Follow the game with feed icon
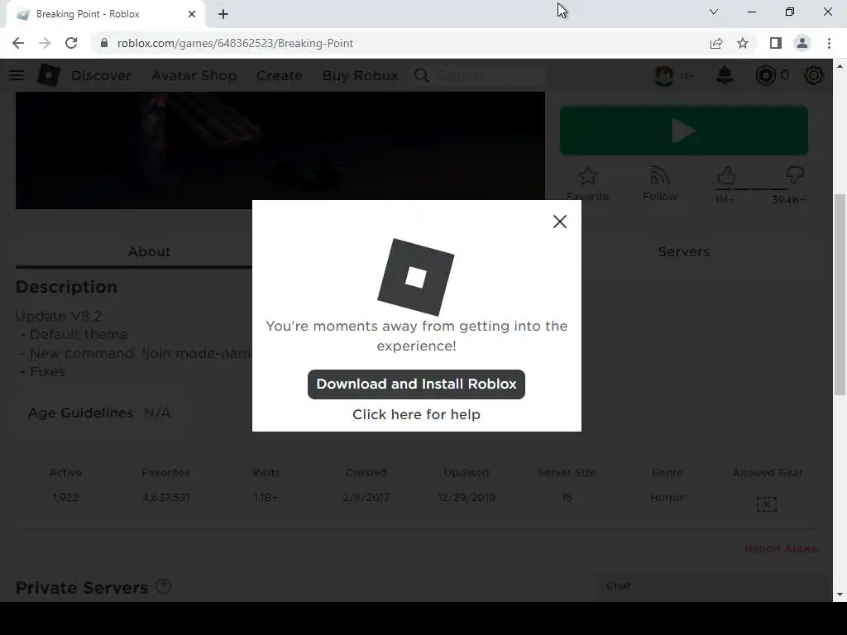This screenshot has height=635, width=847. pos(659,175)
